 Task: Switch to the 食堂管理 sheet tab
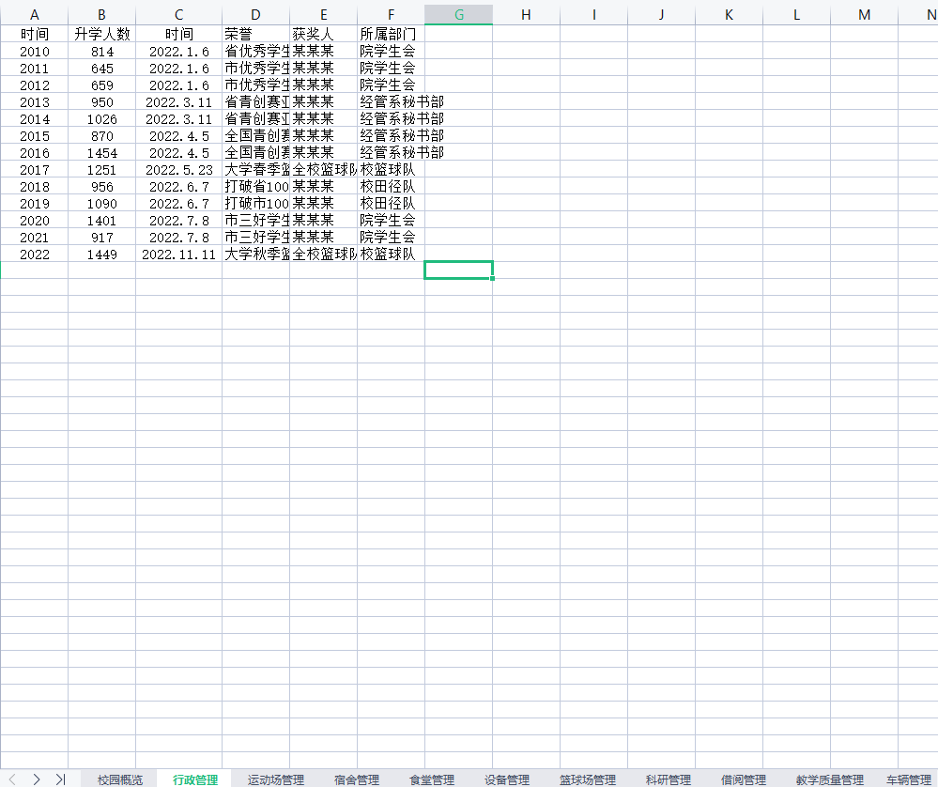tap(431, 779)
